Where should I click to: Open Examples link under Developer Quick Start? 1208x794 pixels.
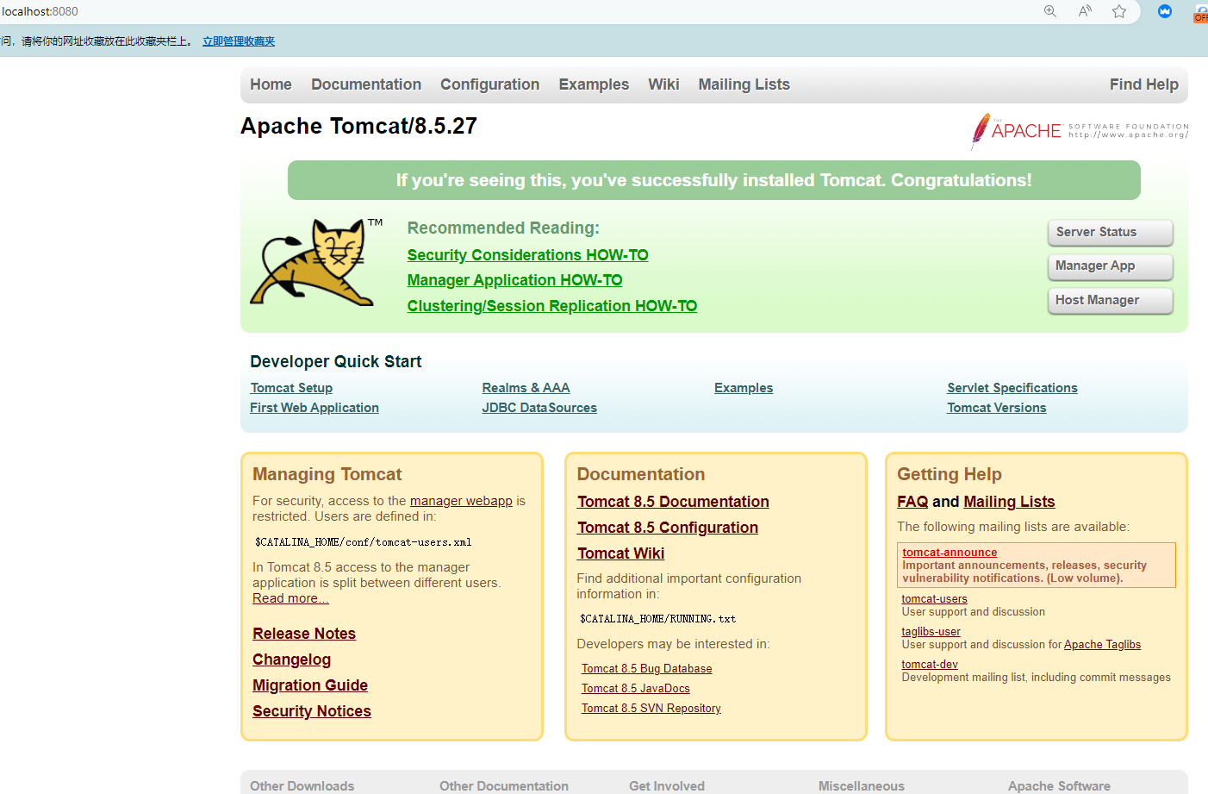[744, 388]
